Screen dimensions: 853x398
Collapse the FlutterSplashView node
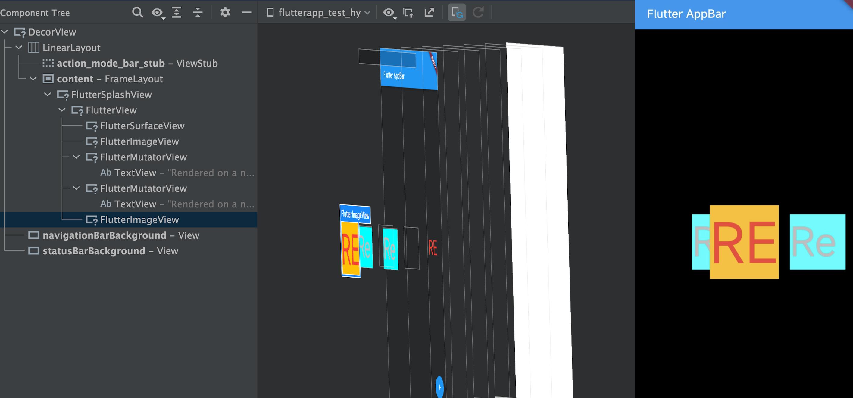48,94
